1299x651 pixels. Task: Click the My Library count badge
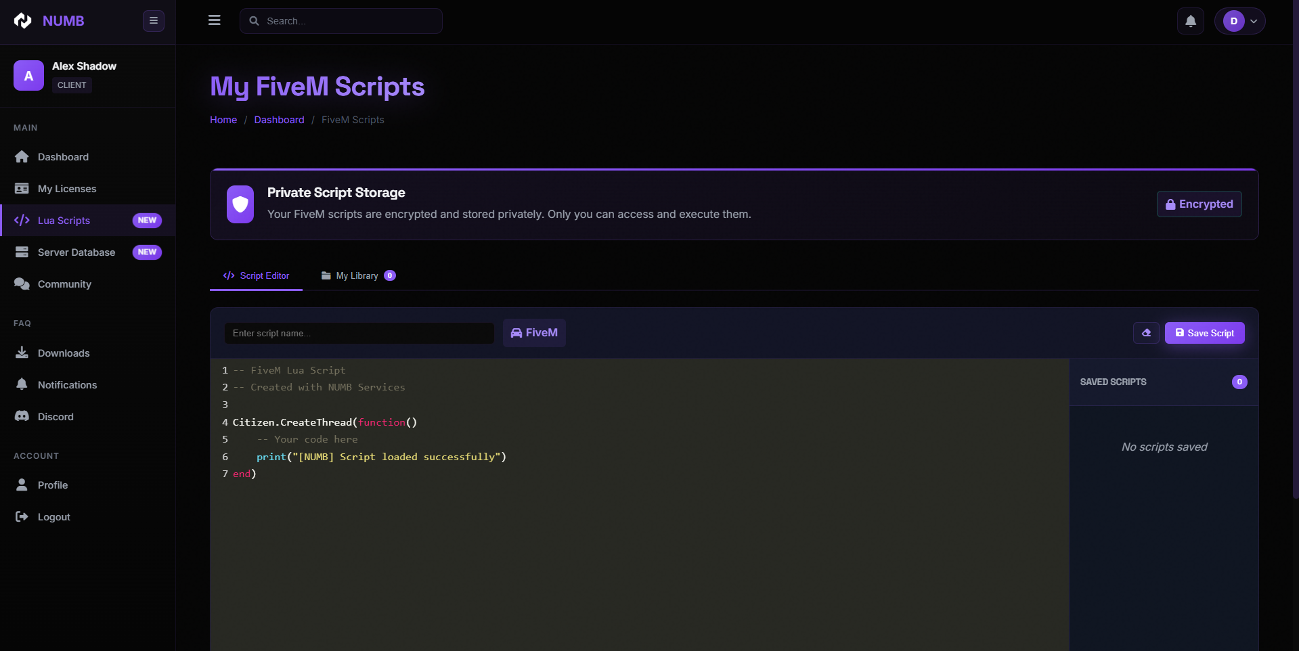click(390, 275)
